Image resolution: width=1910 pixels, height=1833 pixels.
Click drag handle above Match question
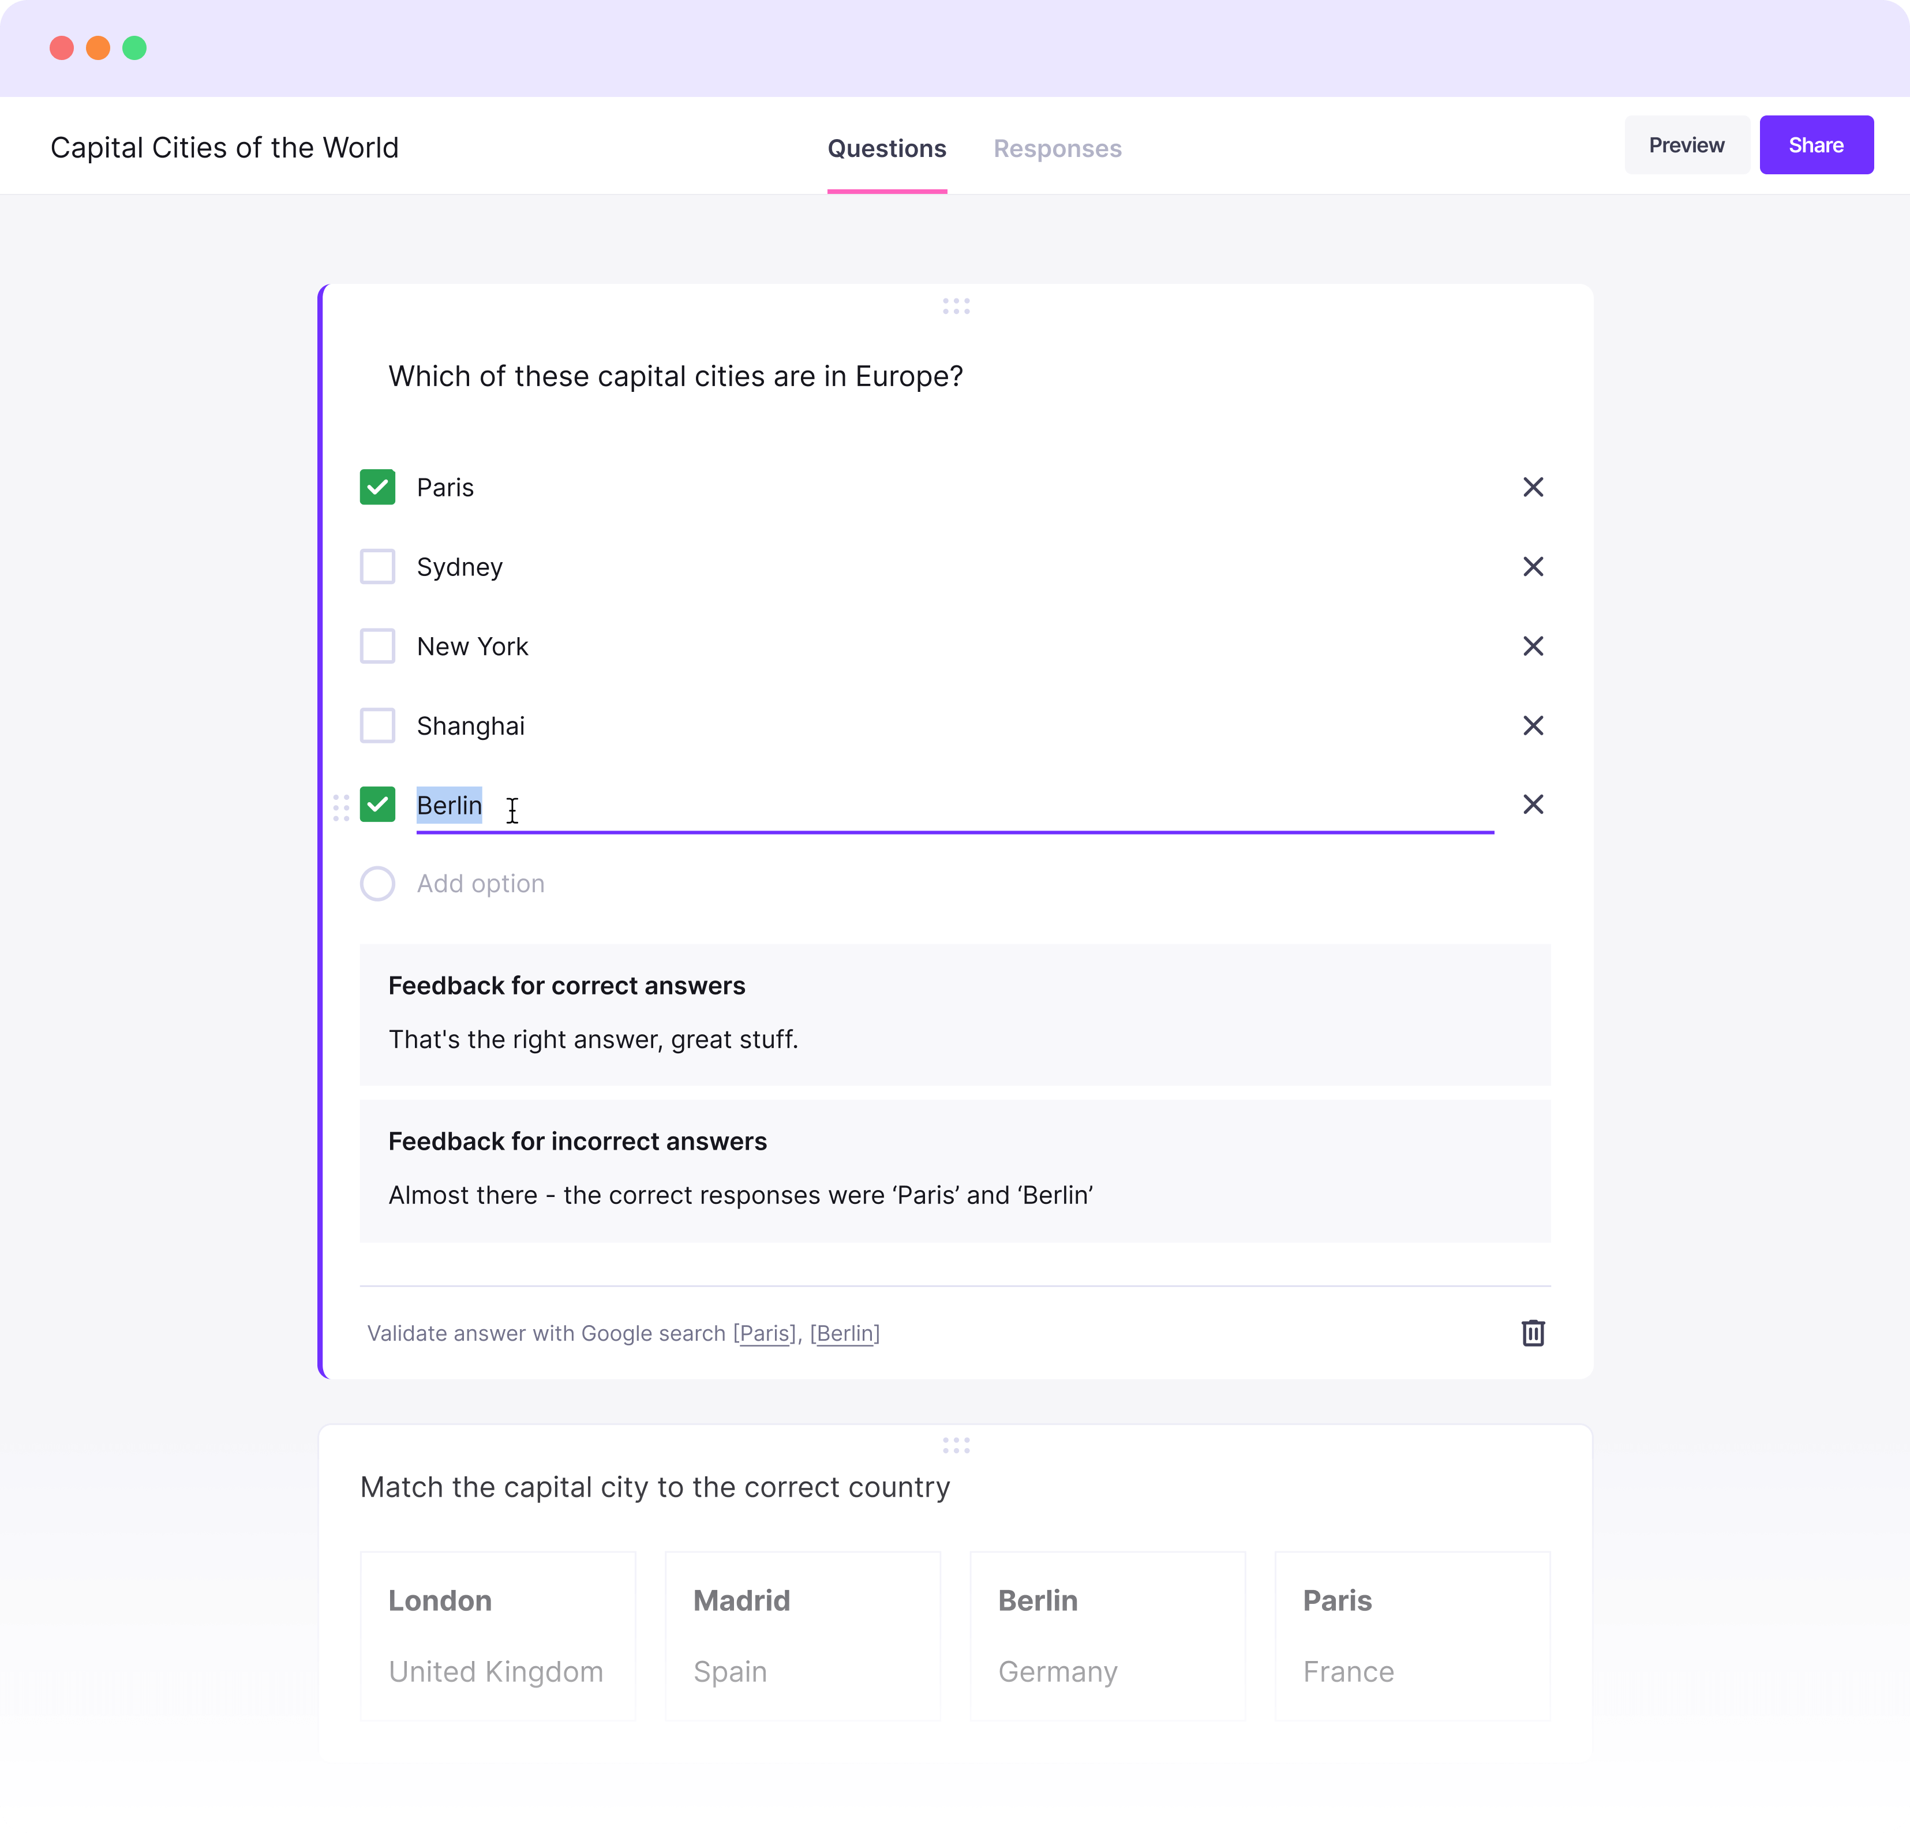coord(955,1444)
